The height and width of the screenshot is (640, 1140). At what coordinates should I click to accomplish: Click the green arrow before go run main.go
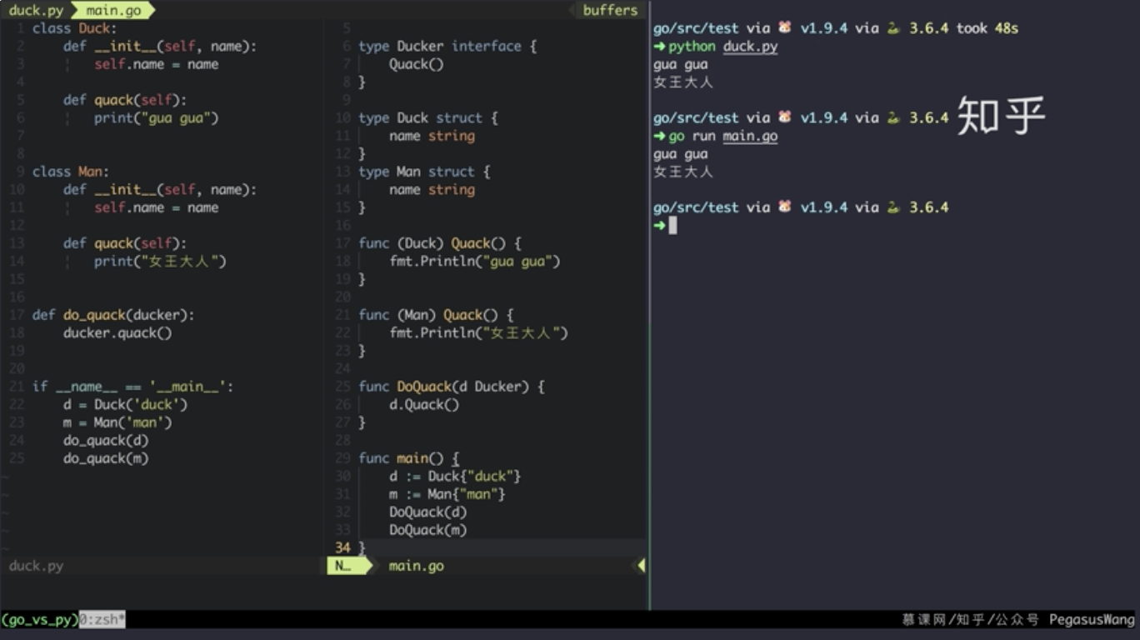(x=659, y=136)
